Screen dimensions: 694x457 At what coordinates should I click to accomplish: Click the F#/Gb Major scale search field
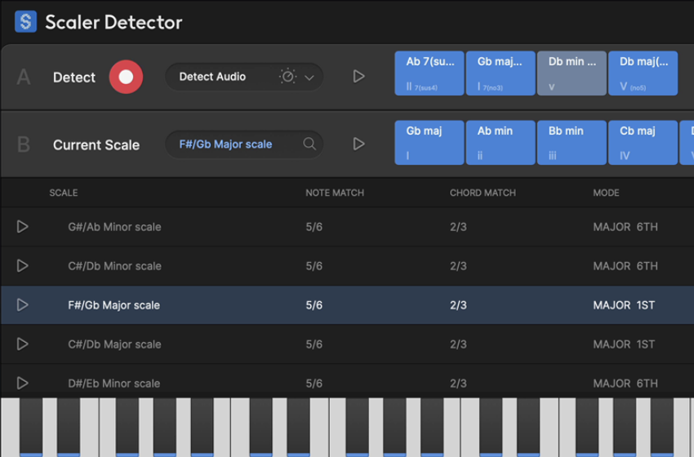pyautogui.click(x=233, y=144)
